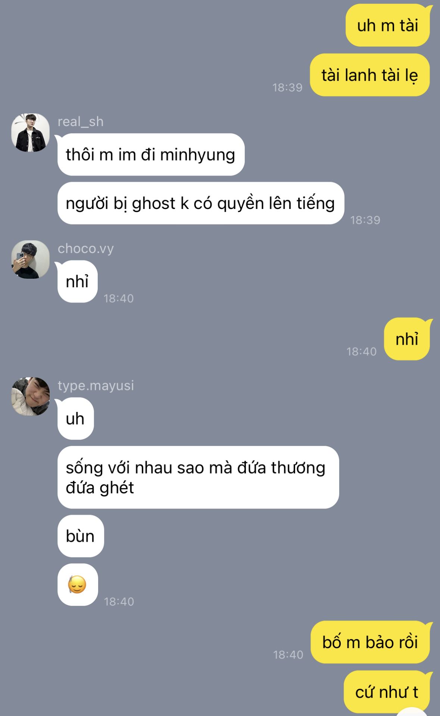Tap the 'bùn' message bubble

tap(81, 536)
